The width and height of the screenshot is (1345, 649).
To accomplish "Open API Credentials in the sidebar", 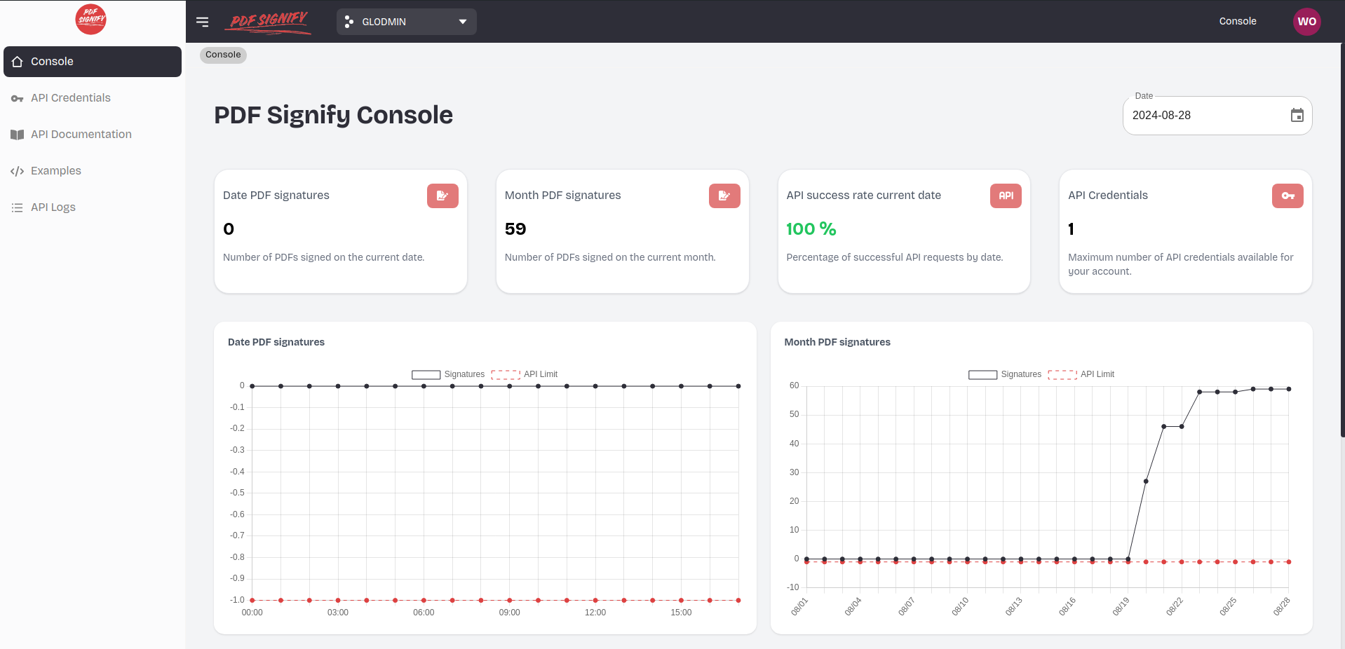I will [x=93, y=98].
